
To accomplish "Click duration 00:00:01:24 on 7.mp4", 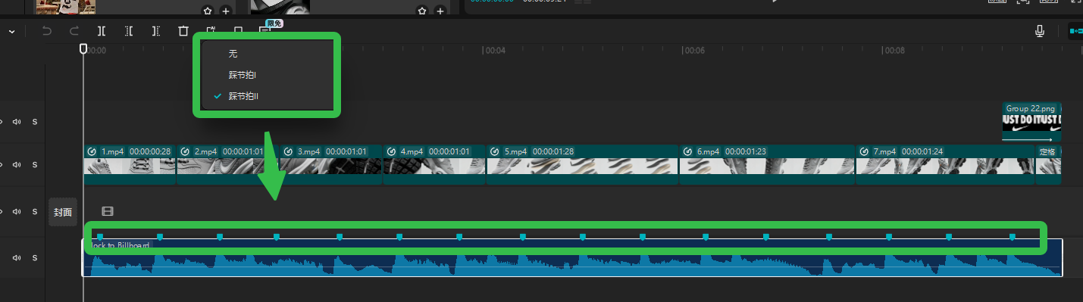I will (x=922, y=151).
